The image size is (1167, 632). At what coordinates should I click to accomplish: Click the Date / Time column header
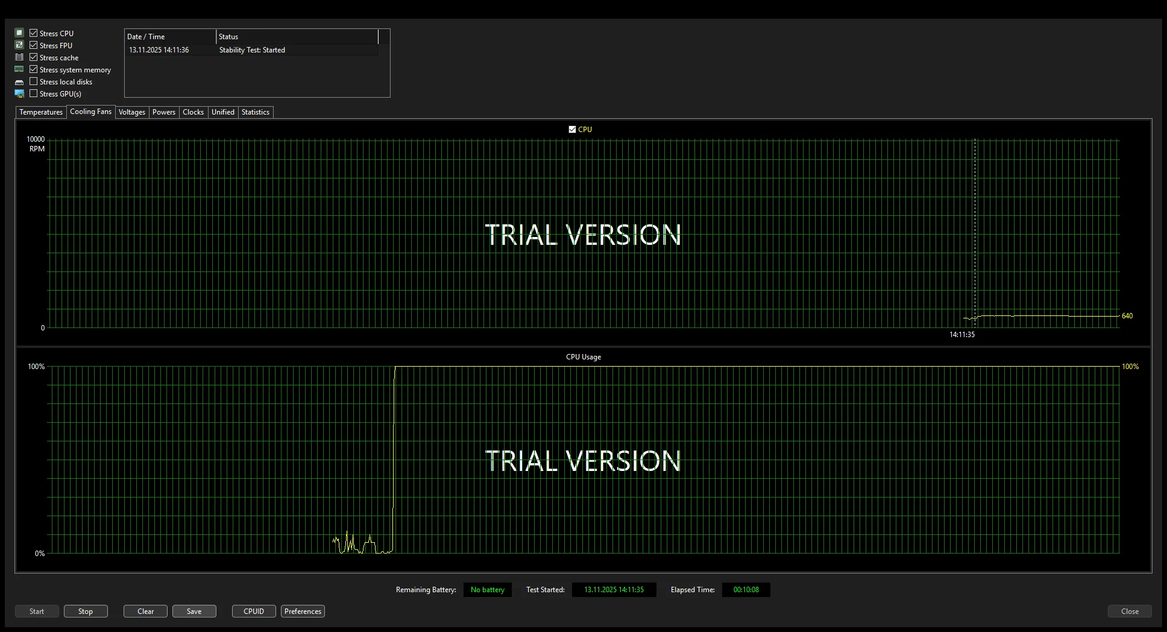click(x=171, y=37)
